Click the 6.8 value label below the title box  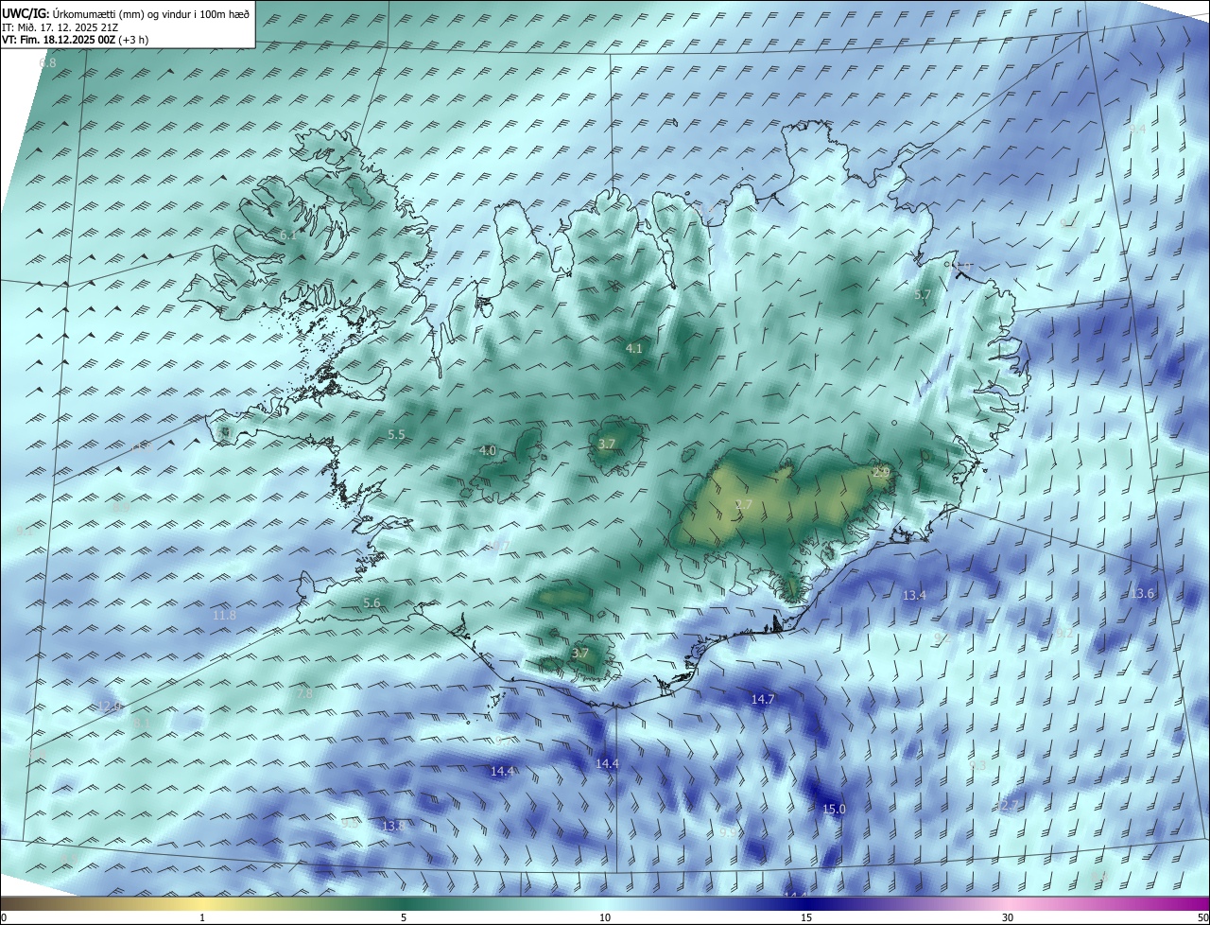(47, 62)
